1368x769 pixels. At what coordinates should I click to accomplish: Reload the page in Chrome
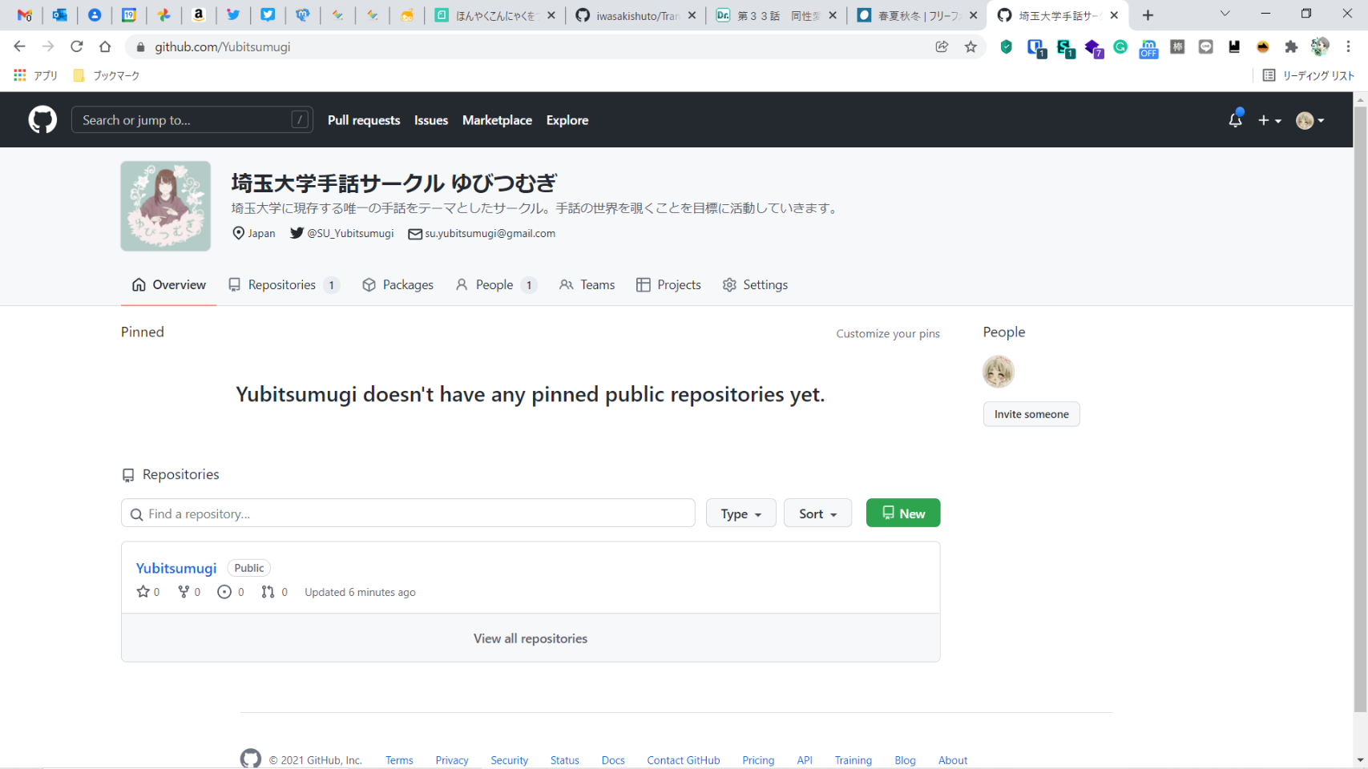click(x=77, y=47)
